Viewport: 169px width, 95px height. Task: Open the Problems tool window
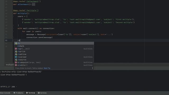pyautogui.click(x=18, y=93)
